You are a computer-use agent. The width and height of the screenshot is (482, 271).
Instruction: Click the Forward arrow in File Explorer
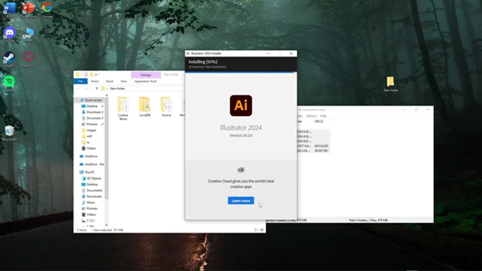(x=86, y=88)
